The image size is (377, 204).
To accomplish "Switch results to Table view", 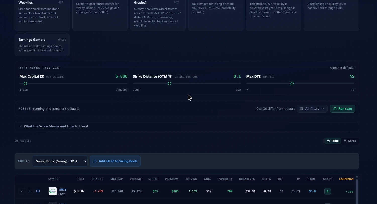I will coord(333,141).
